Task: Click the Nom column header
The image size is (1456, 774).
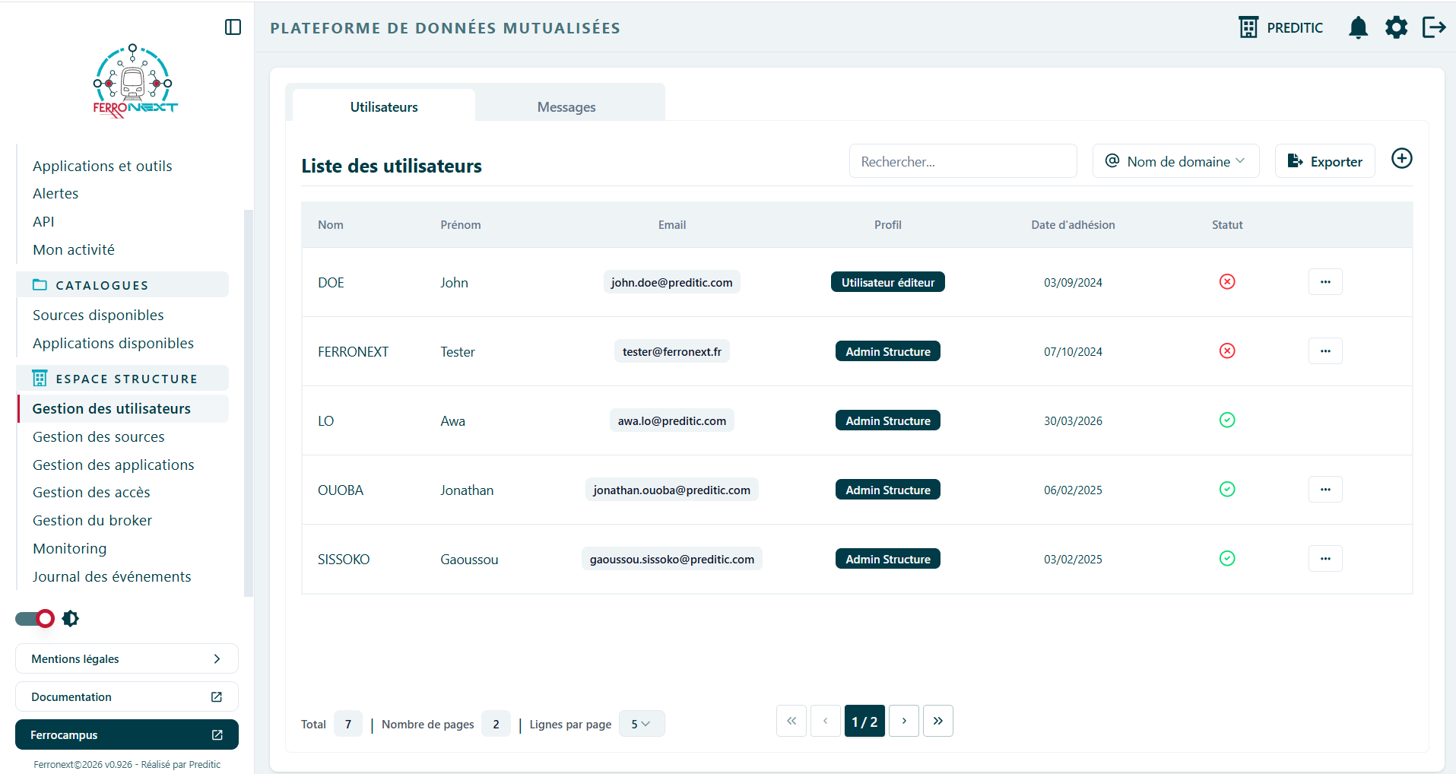Action: tap(331, 225)
